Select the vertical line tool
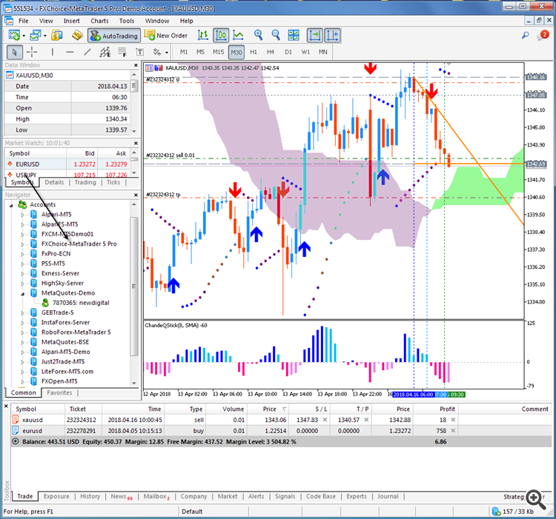 53,53
